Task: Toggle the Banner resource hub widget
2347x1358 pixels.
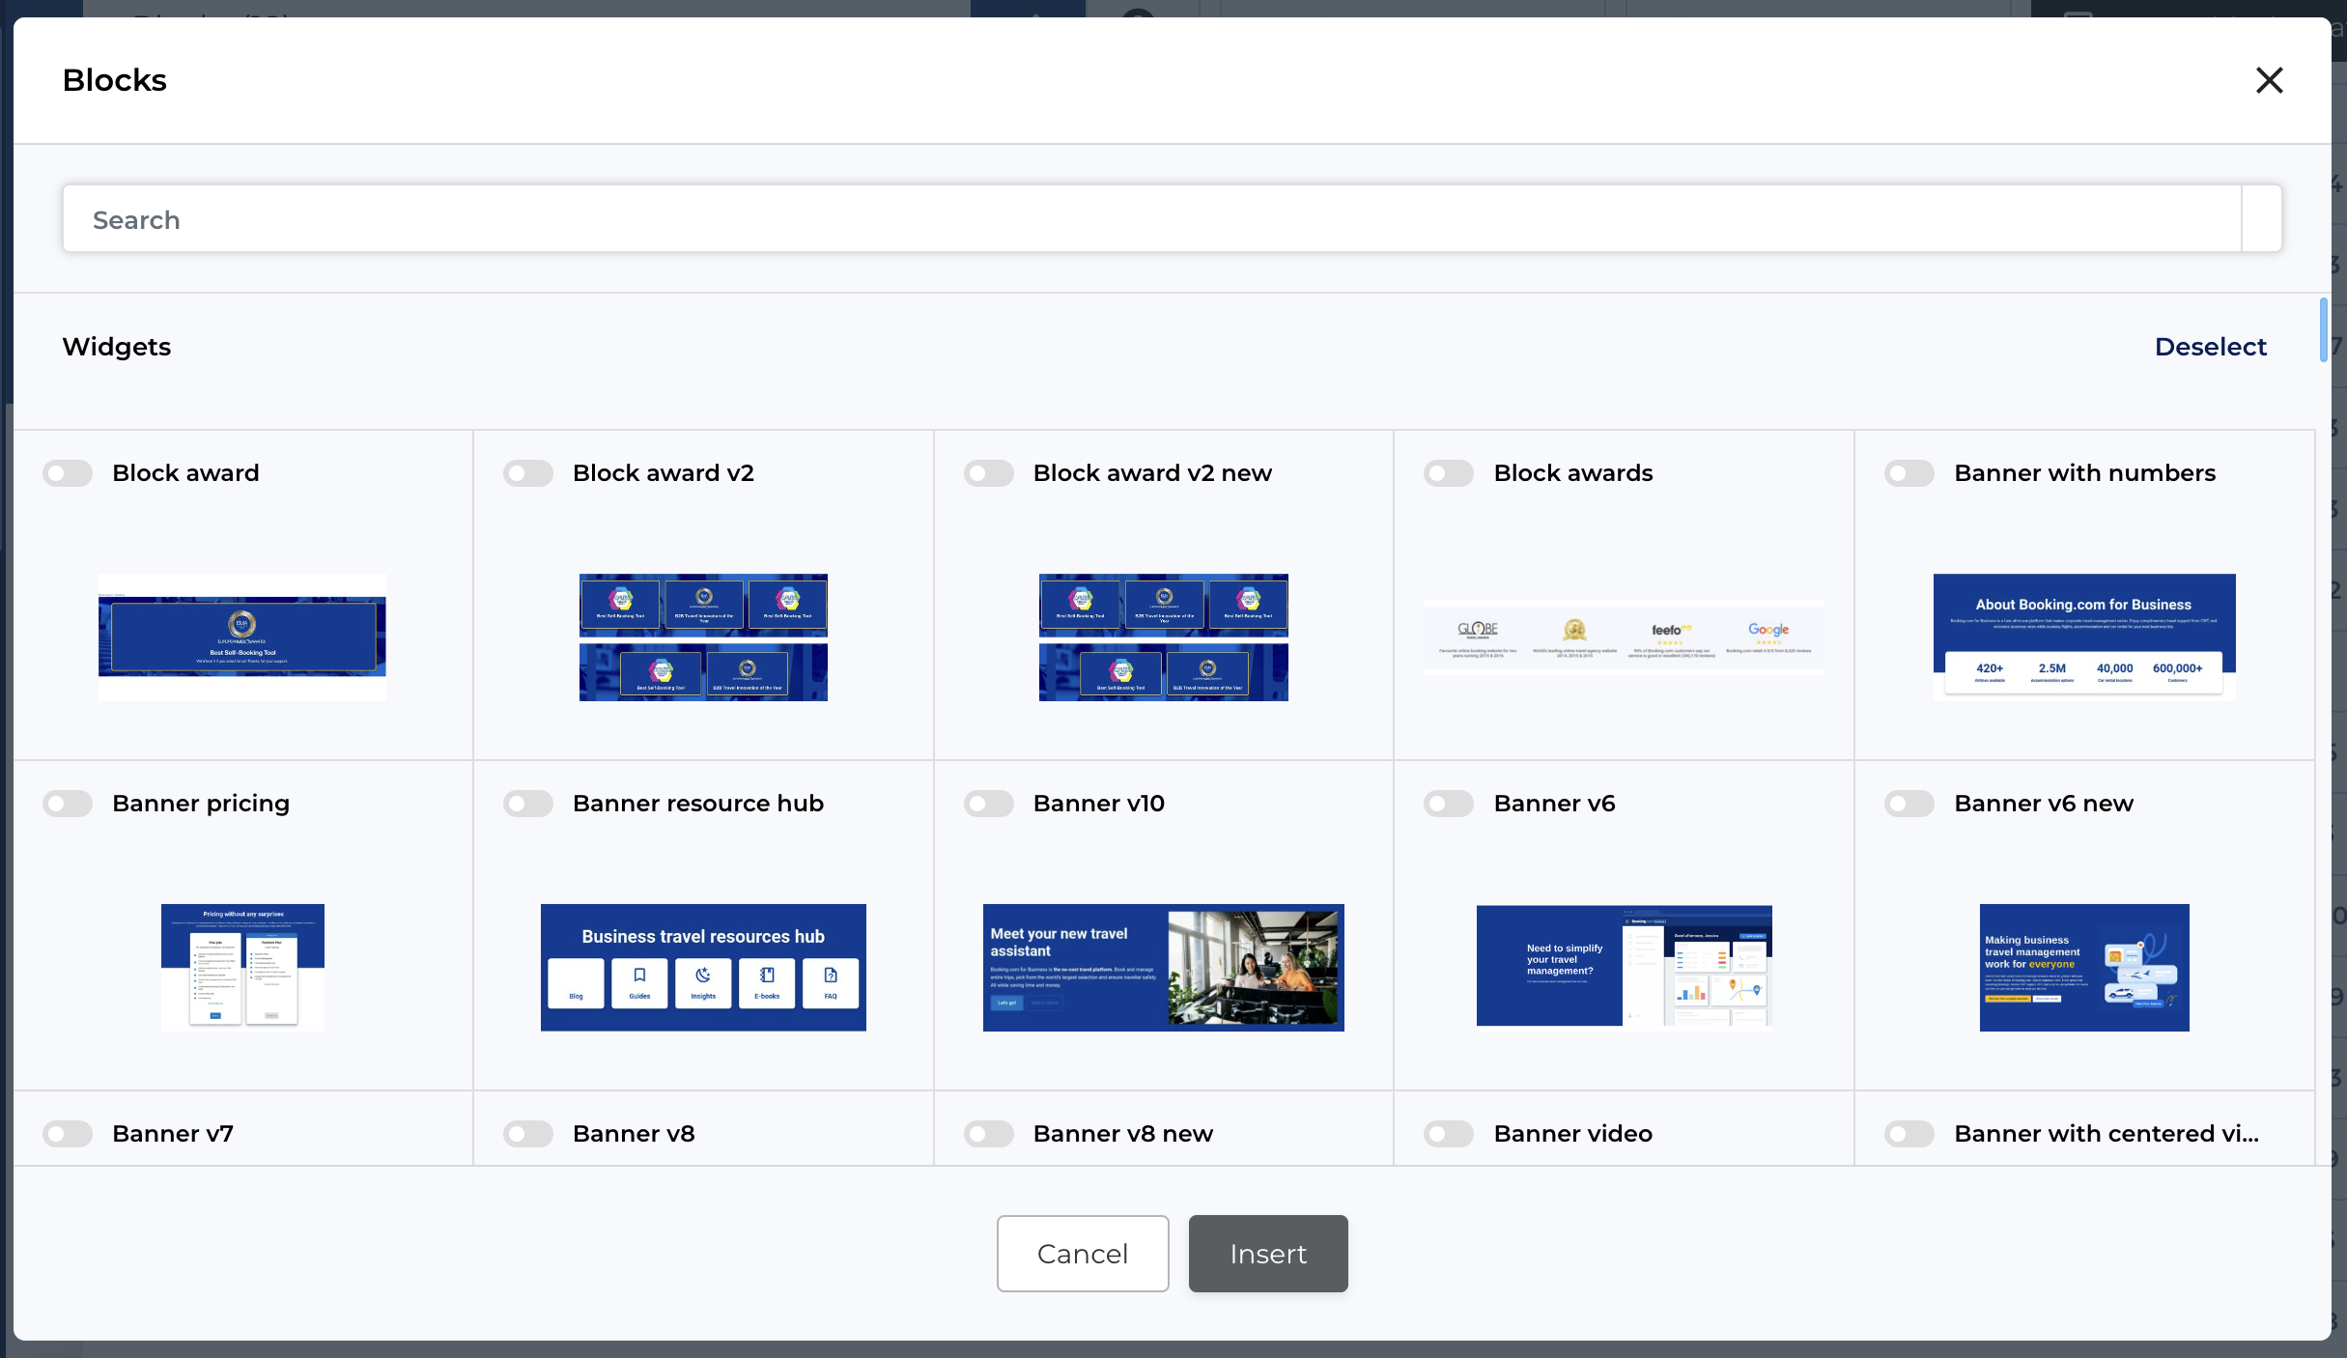Action: pyautogui.click(x=528, y=803)
